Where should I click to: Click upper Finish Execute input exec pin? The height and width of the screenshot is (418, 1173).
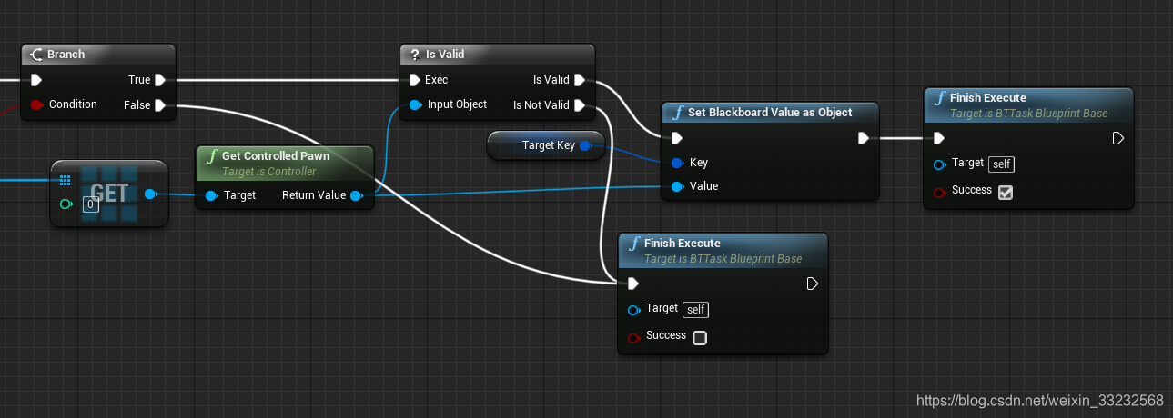tap(939, 138)
